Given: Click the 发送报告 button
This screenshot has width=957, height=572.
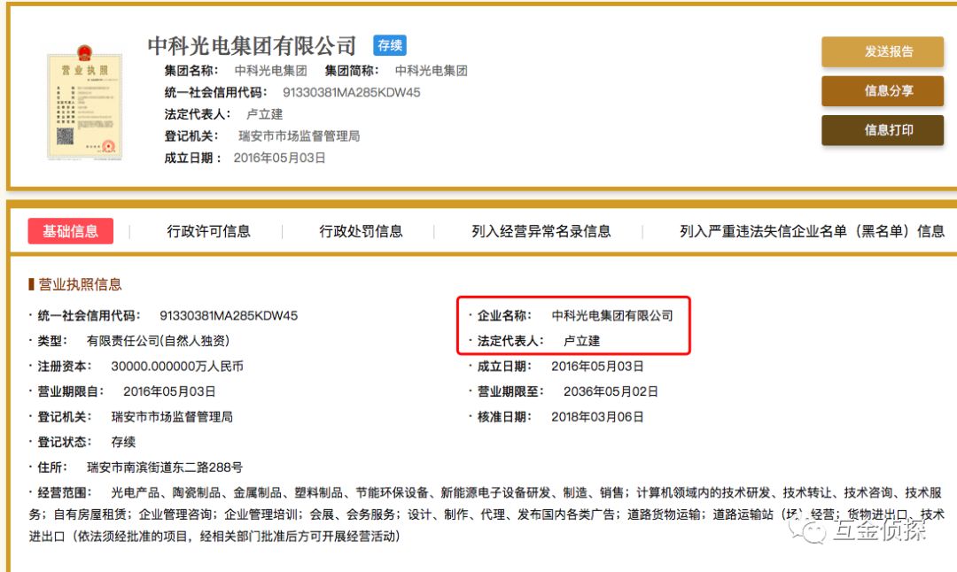Looking at the screenshot, I should (882, 52).
